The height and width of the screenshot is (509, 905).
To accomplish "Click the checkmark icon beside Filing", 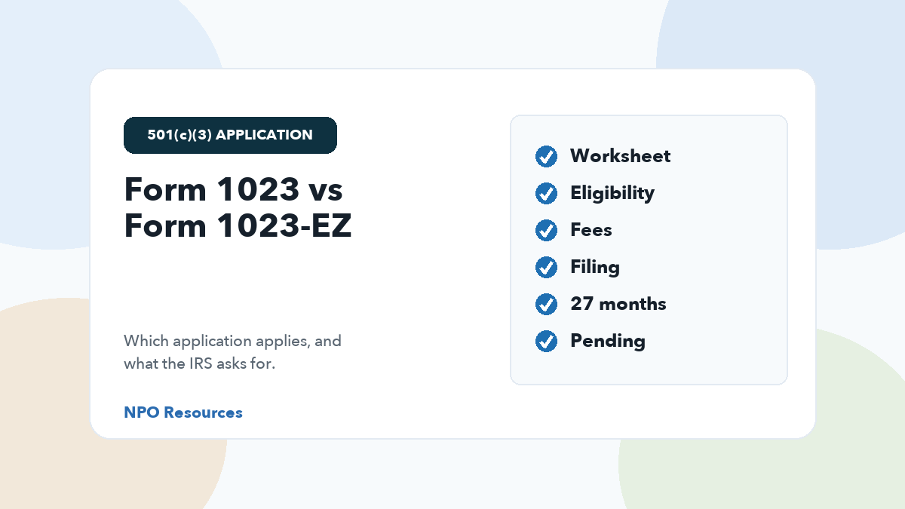I will [x=546, y=267].
